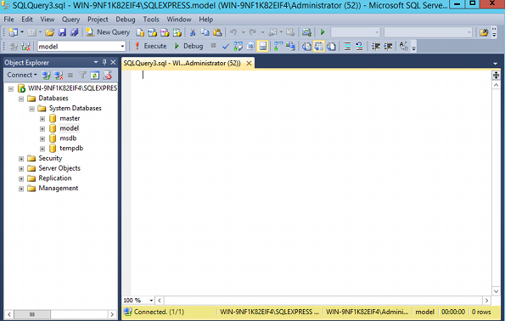The image size is (505, 321).
Task: Click the Disconnect icon in Object Explorer
Action: coord(59,75)
